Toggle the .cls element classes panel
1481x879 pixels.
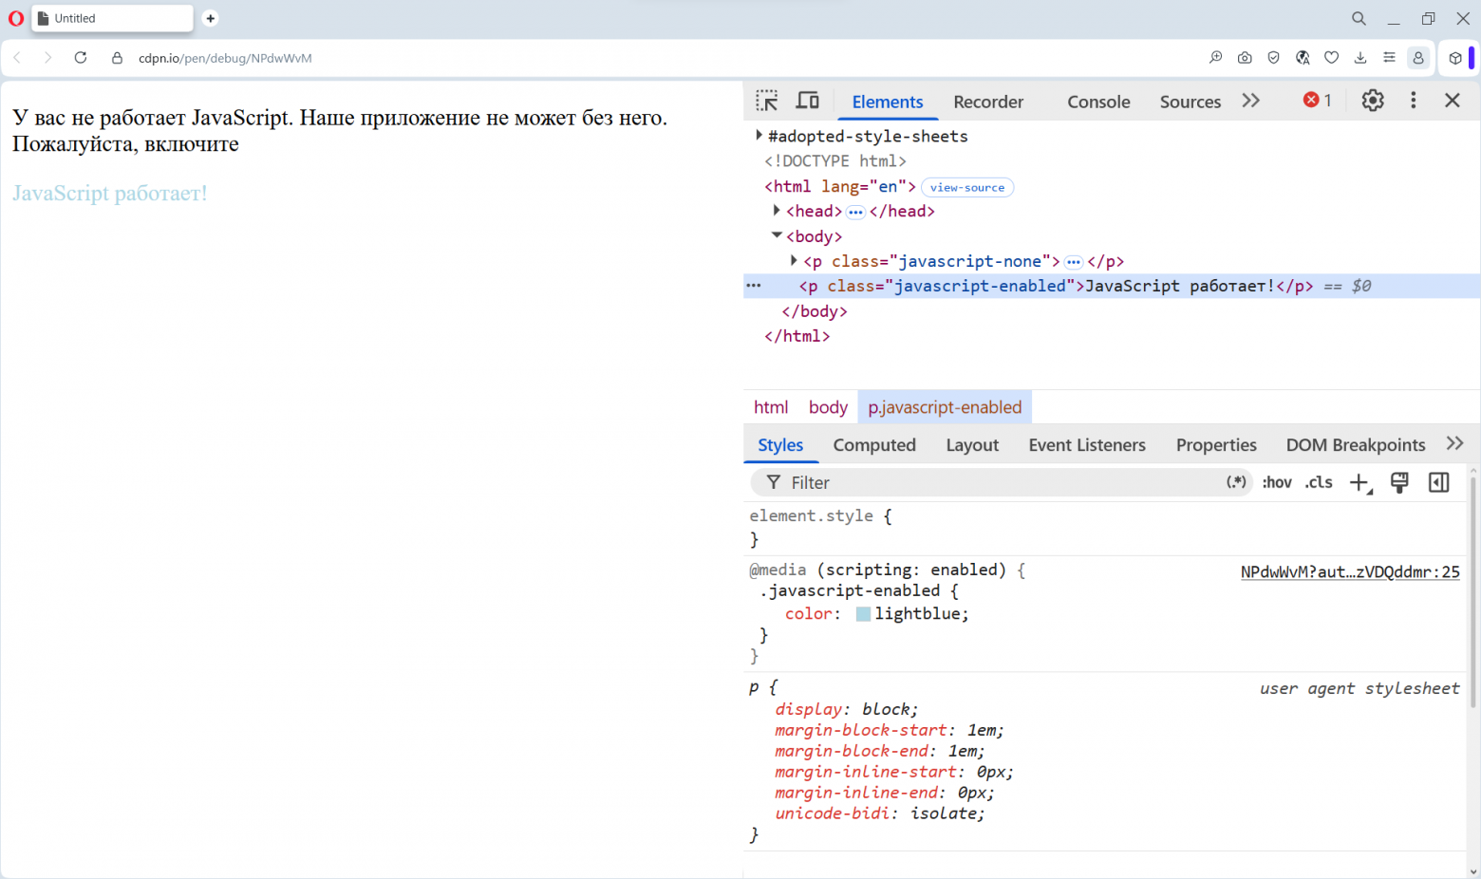pyautogui.click(x=1319, y=482)
